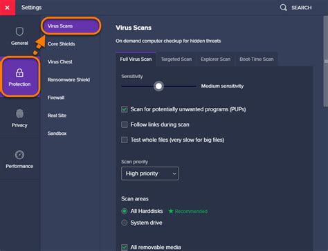Click the Virus Scans heading
The width and height of the screenshot is (328, 251).
[134, 28]
